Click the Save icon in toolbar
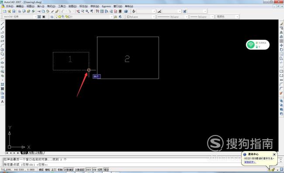This screenshot has width=284, height=173. (x=14, y=11)
